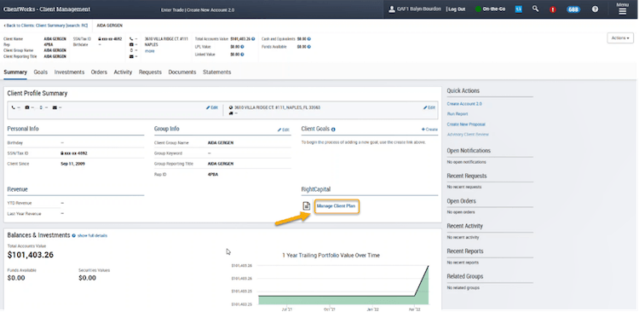Click the globe address icon in profile summary
The image size is (639, 312).
coord(231,107)
